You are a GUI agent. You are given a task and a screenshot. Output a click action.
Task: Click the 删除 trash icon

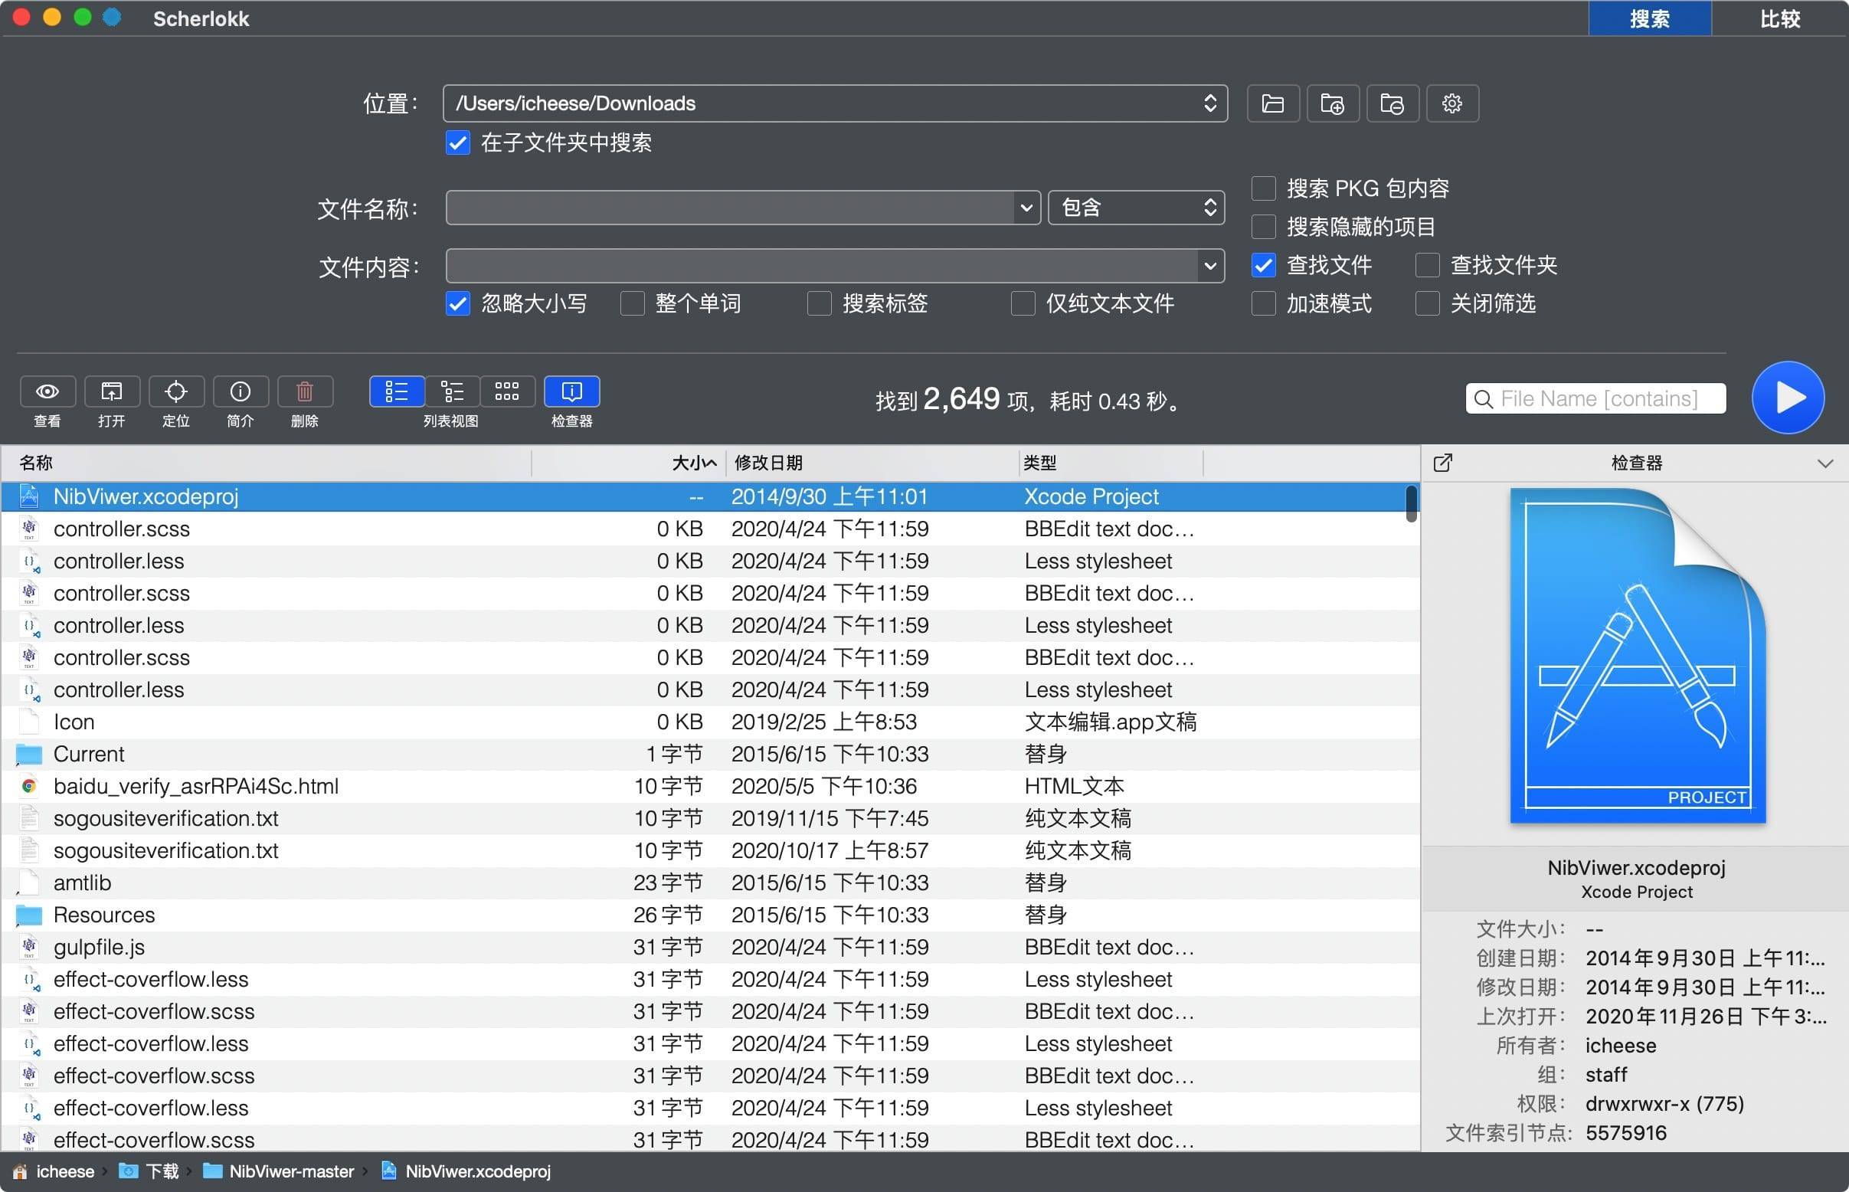[305, 391]
